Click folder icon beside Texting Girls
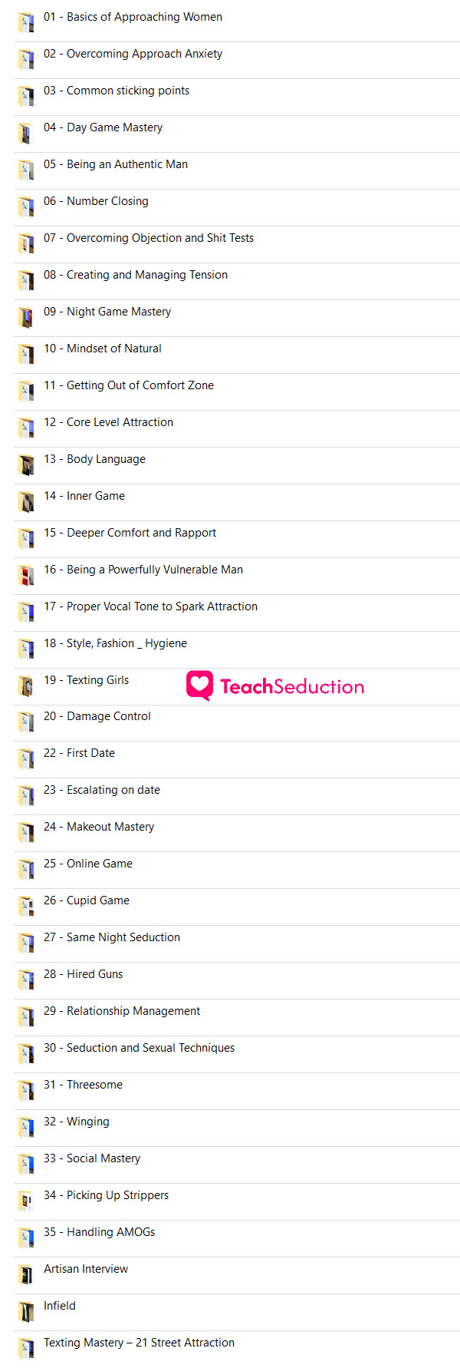Screen dimensions: 460x1368 pos(26,686)
